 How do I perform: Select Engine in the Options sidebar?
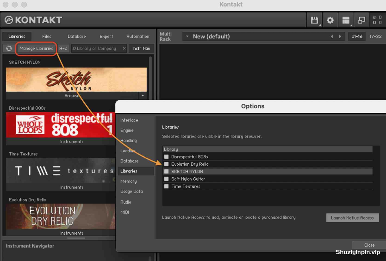tap(127, 130)
